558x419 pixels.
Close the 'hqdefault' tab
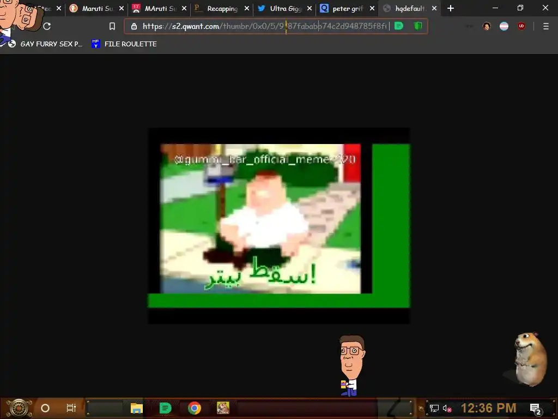click(434, 8)
